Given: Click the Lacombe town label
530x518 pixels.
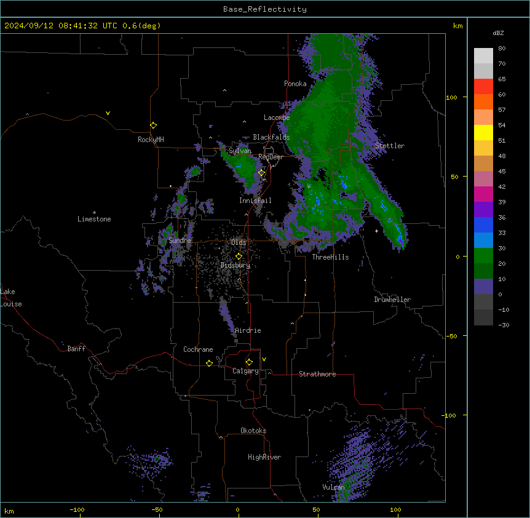Looking at the screenshot, I should tap(277, 118).
